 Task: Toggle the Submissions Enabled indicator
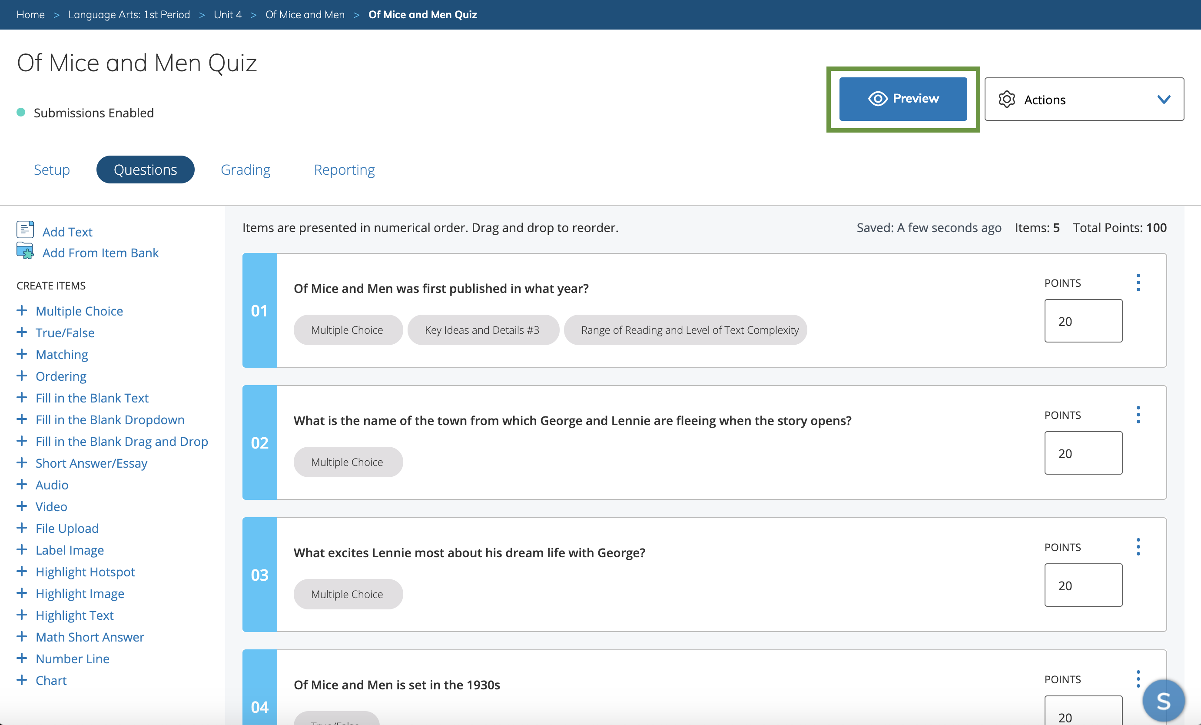pos(20,112)
